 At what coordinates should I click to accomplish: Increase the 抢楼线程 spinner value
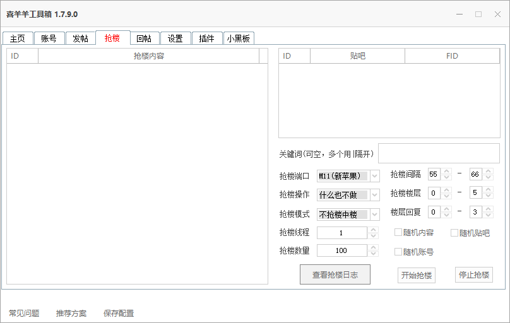point(373,230)
